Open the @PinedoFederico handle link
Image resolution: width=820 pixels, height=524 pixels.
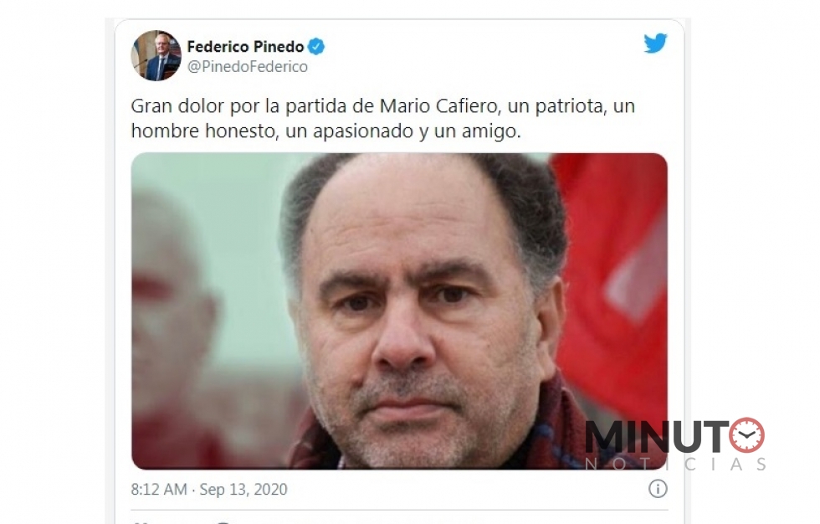tap(248, 66)
